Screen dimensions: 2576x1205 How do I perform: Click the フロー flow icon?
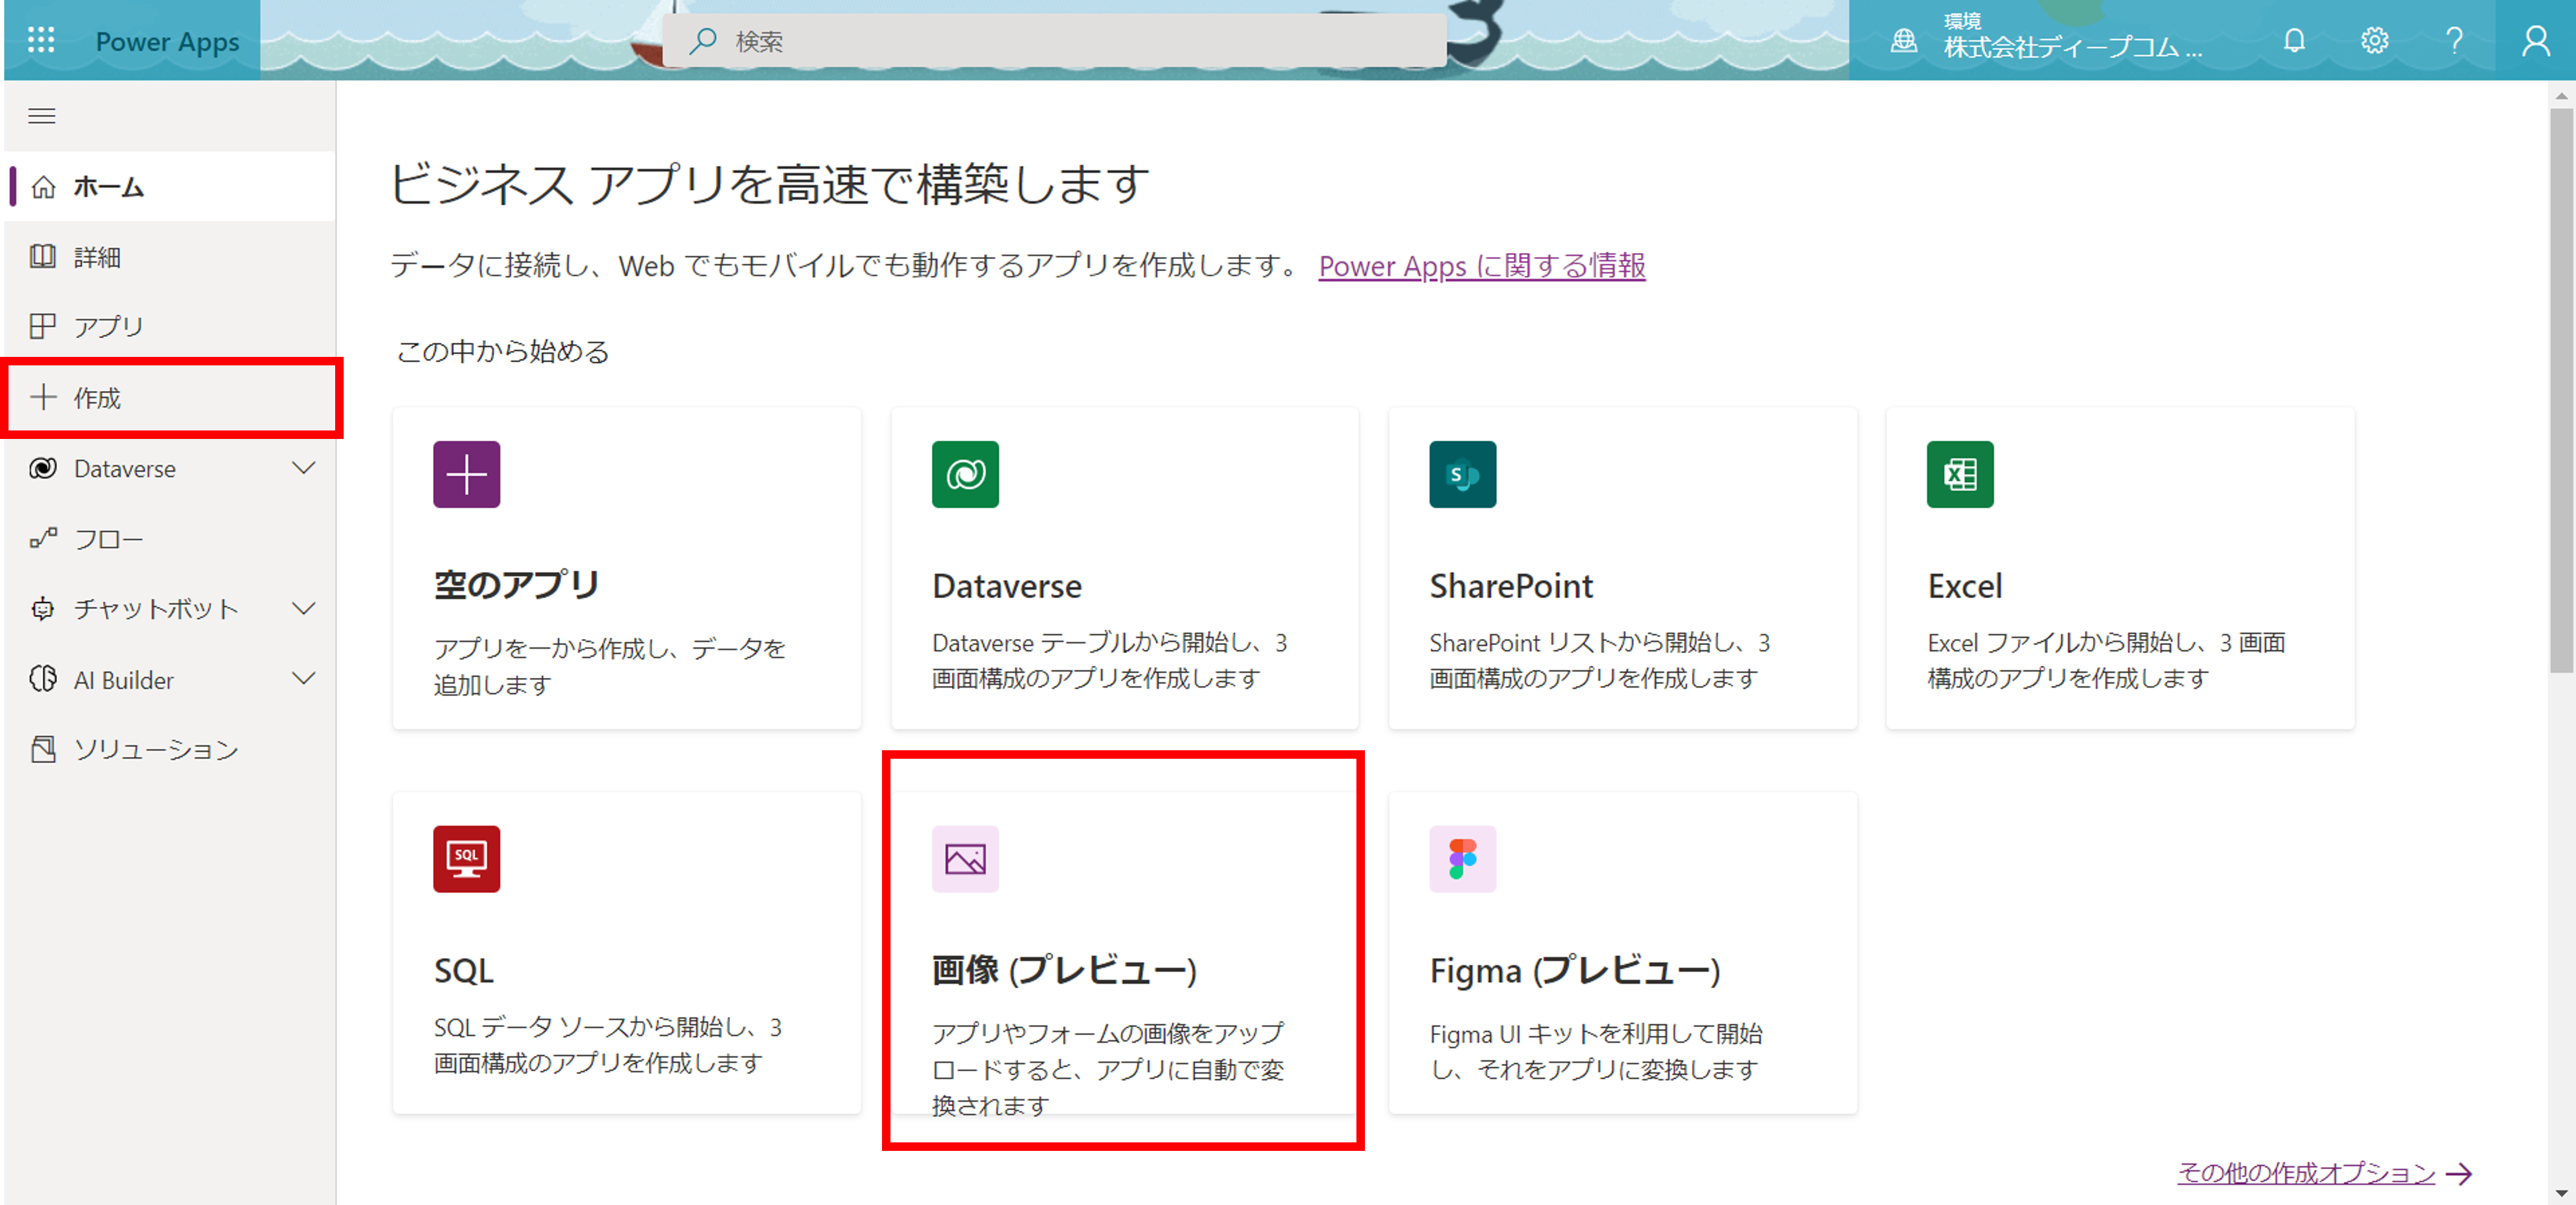pyautogui.click(x=43, y=539)
